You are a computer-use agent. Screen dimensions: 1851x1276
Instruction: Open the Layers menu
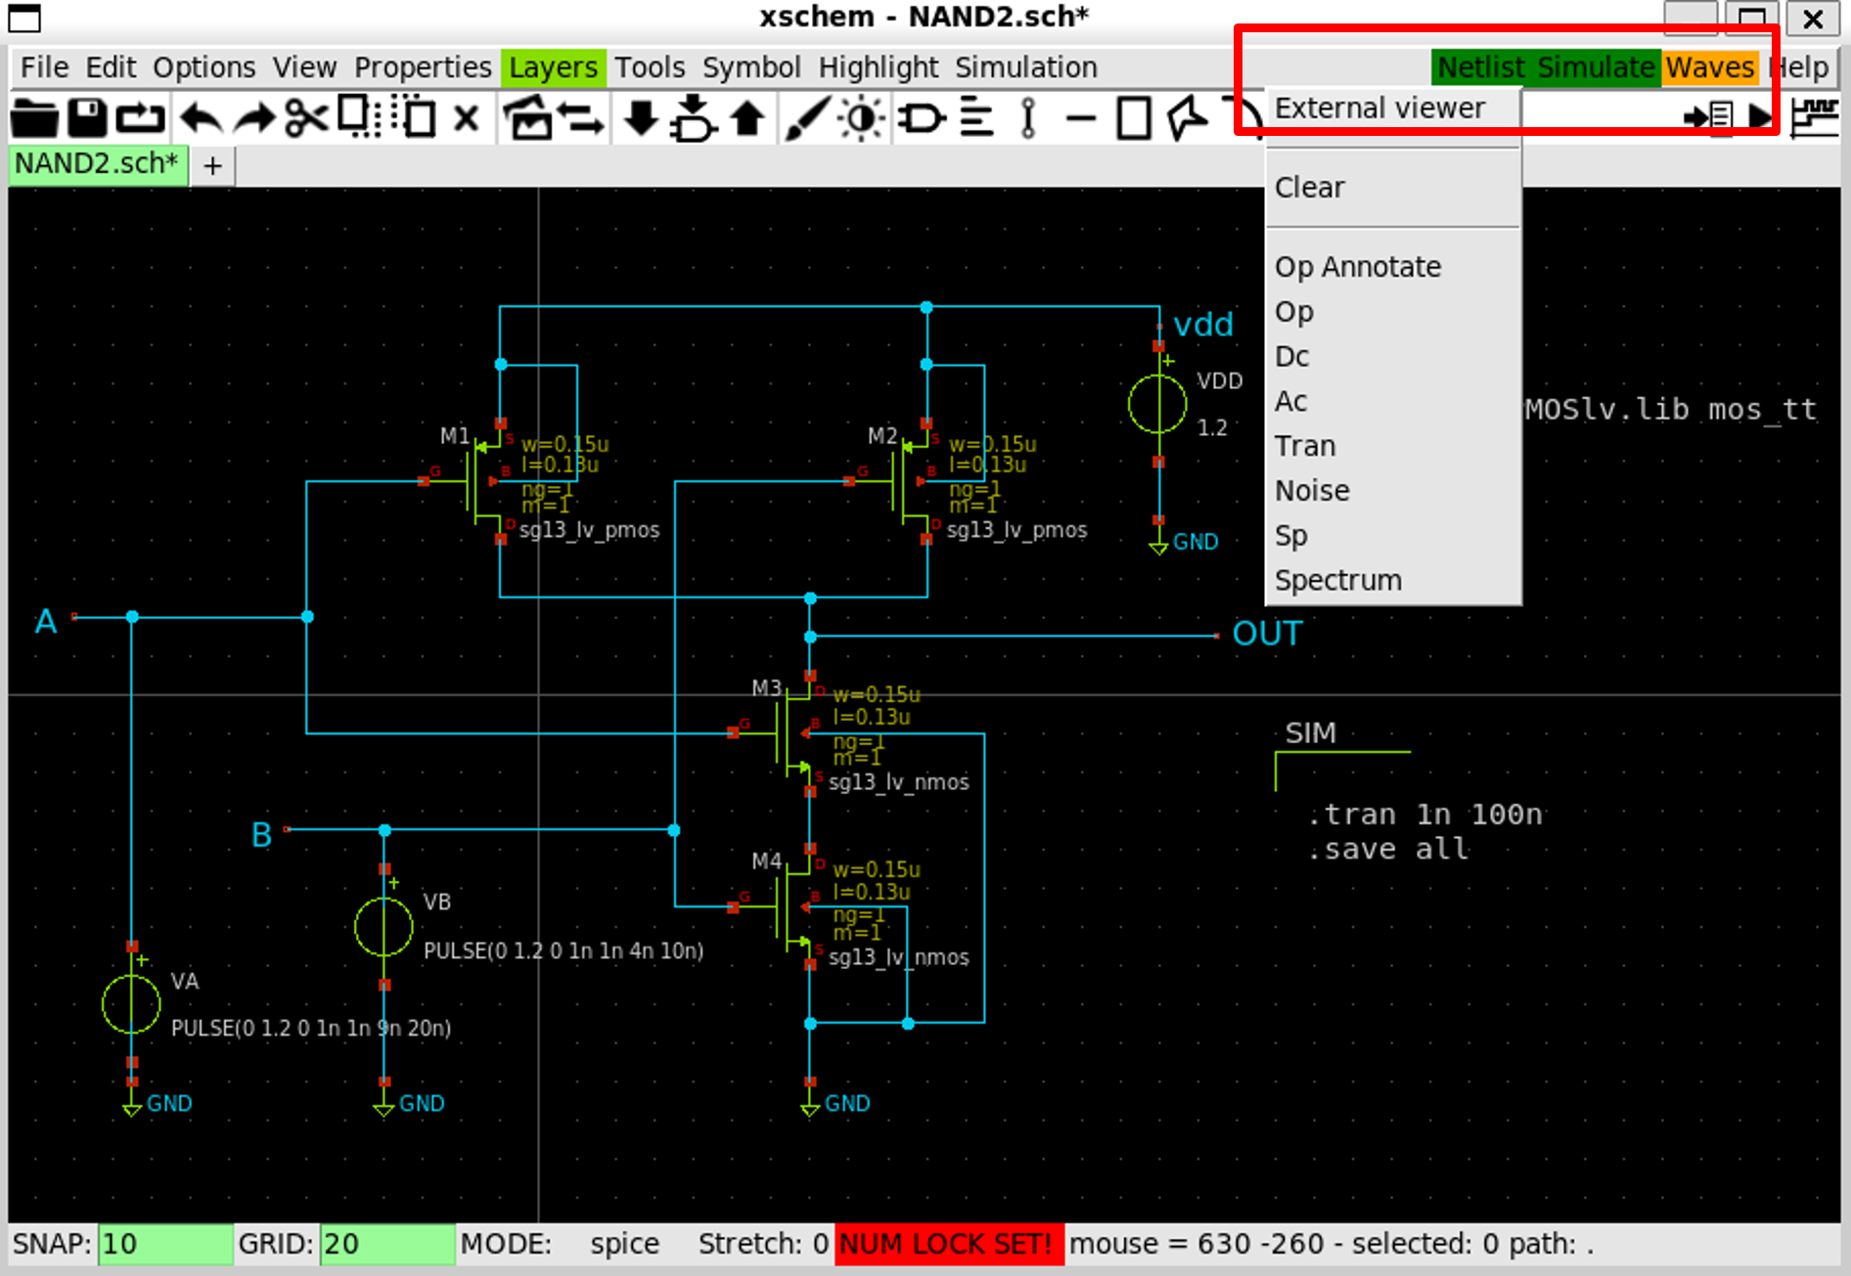click(x=553, y=67)
